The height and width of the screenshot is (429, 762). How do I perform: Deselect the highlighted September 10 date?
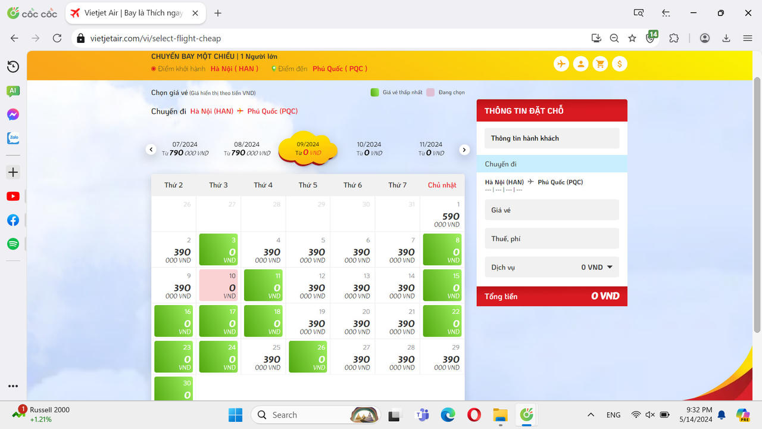coord(218,285)
